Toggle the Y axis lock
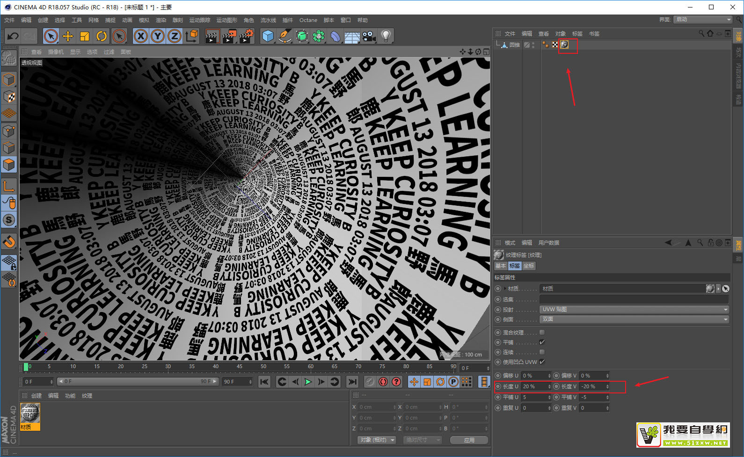Screen dimensions: 744x457 (x=158, y=36)
